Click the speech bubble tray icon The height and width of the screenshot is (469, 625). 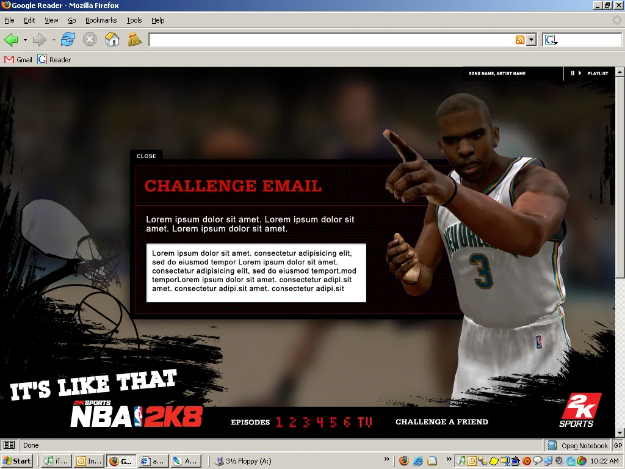click(x=537, y=462)
